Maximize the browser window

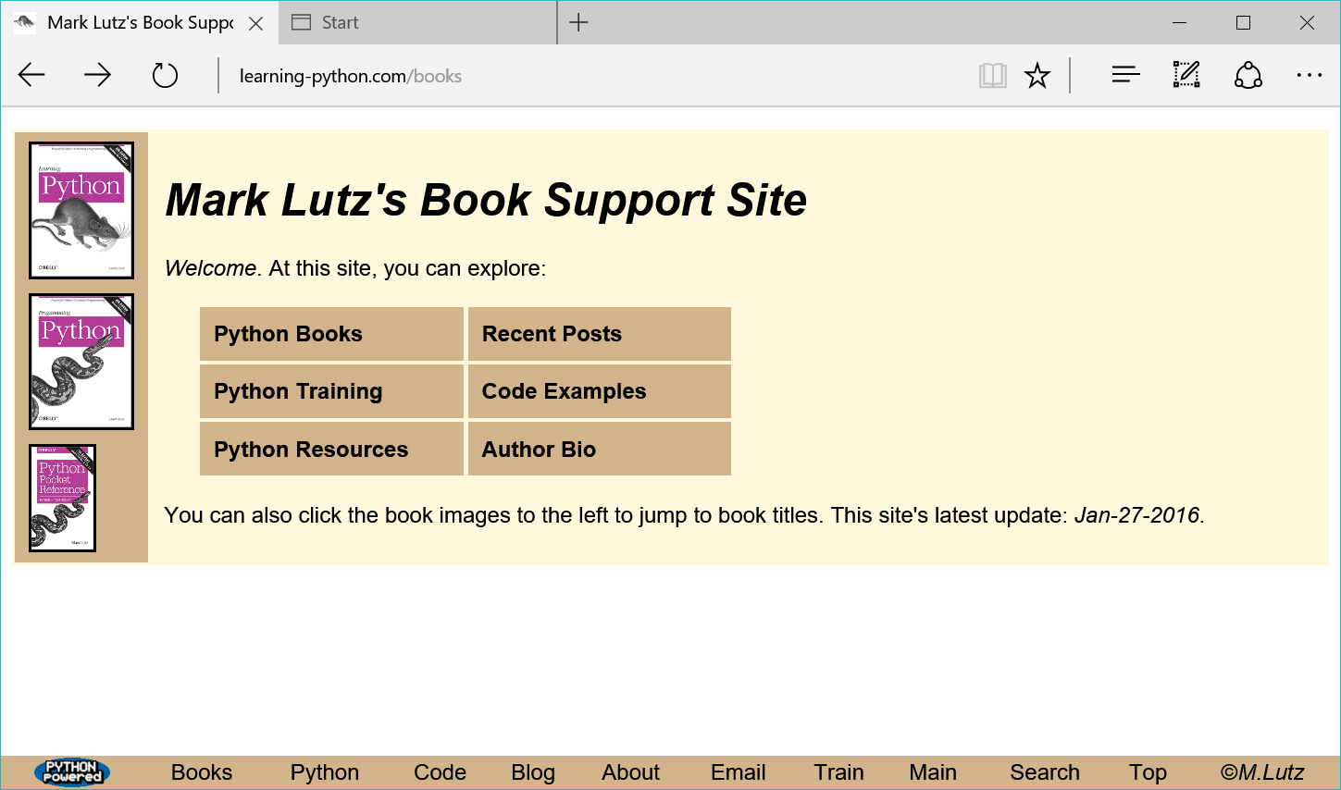click(1243, 23)
